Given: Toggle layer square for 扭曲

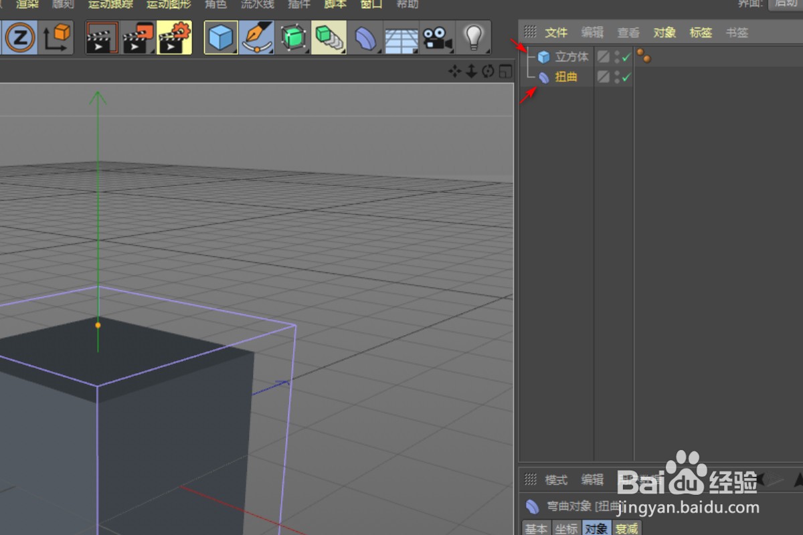Looking at the screenshot, I should tap(604, 77).
